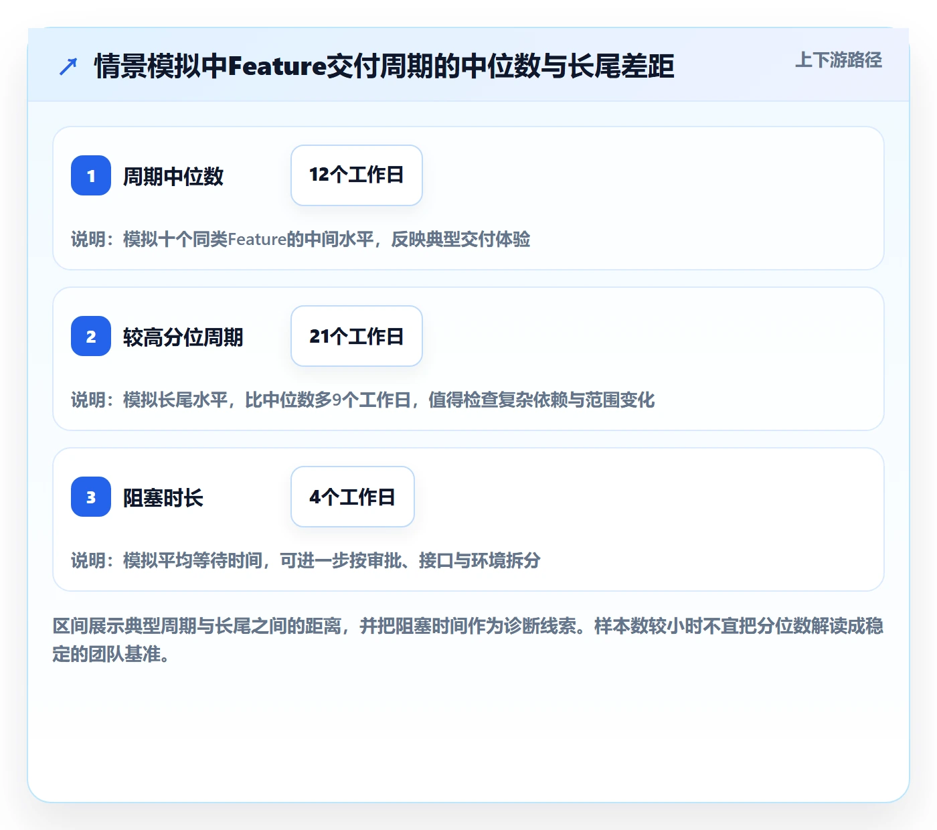Click the trend arrow icon in header

click(68, 66)
